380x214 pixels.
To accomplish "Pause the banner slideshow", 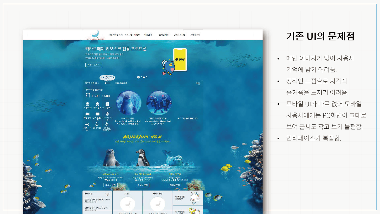I will 138,77.
